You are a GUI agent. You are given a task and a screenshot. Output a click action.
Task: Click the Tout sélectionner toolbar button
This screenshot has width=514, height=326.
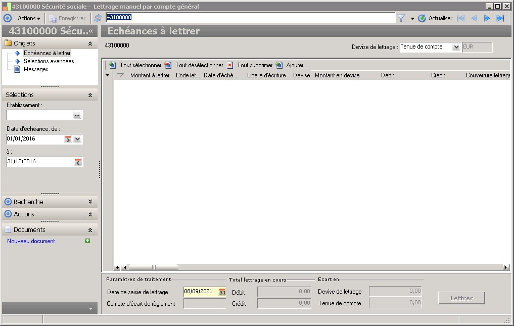coord(135,65)
